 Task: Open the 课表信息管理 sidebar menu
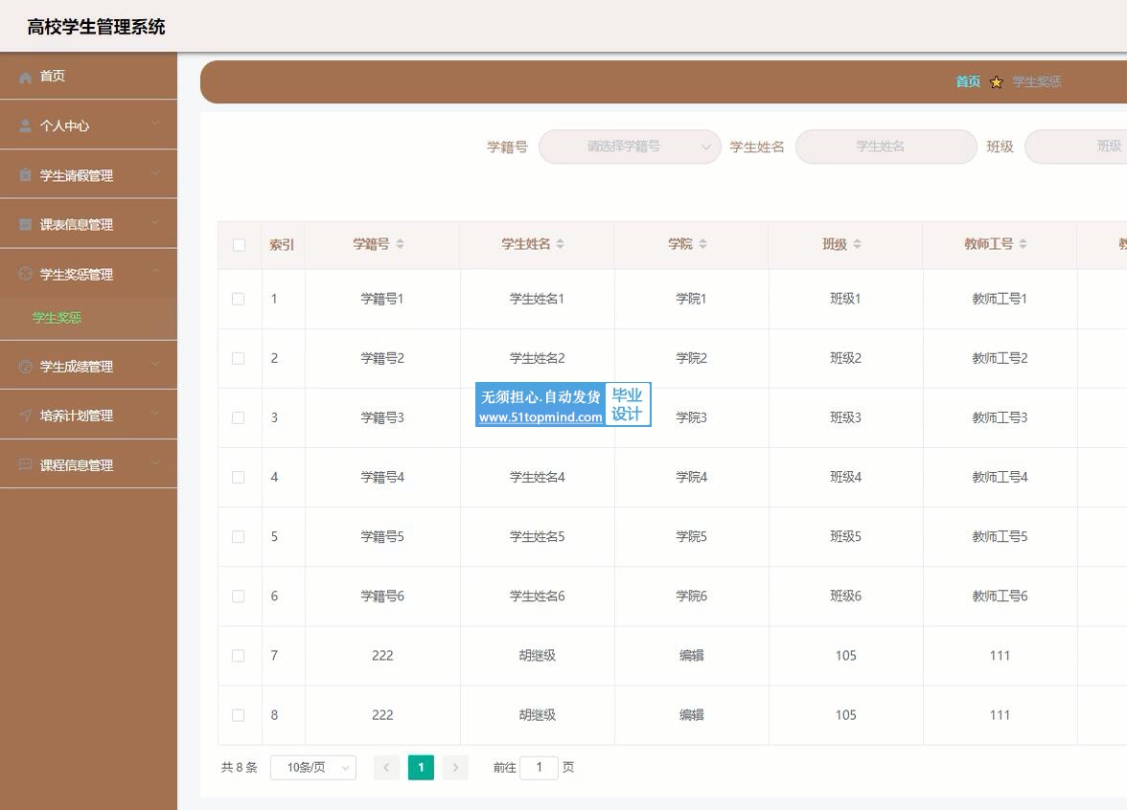(x=88, y=224)
